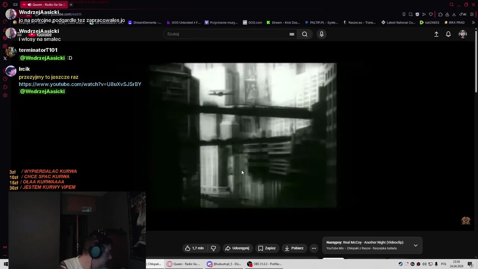The height and width of the screenshot is (269, 478).
Task: Open the StreamElements bookmark
Action: coord(145,22)
